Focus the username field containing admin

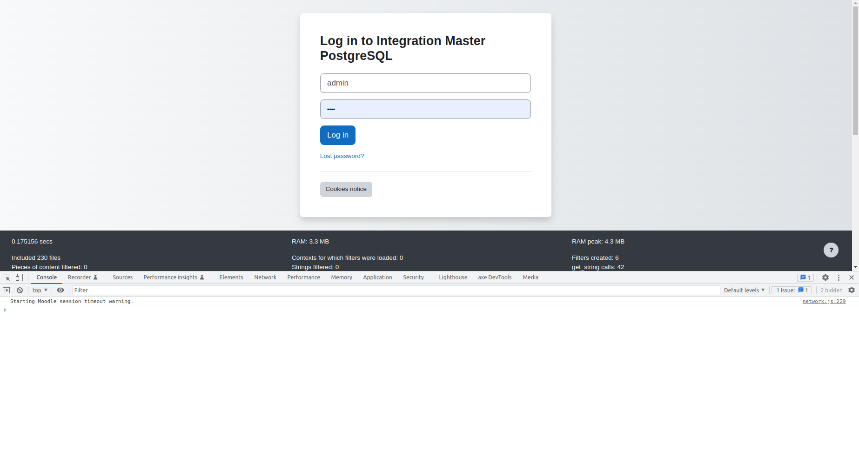tap(425, 83)
